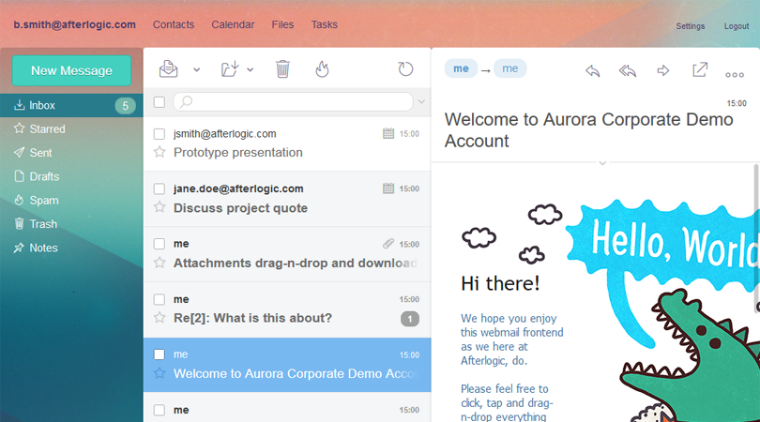Mark message as spam with flame icon
760x422 pixels.
(322, 69)
